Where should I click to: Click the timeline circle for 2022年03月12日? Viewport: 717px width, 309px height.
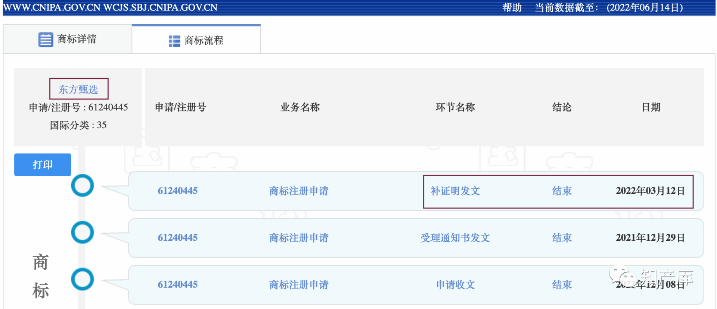point(82,186)
